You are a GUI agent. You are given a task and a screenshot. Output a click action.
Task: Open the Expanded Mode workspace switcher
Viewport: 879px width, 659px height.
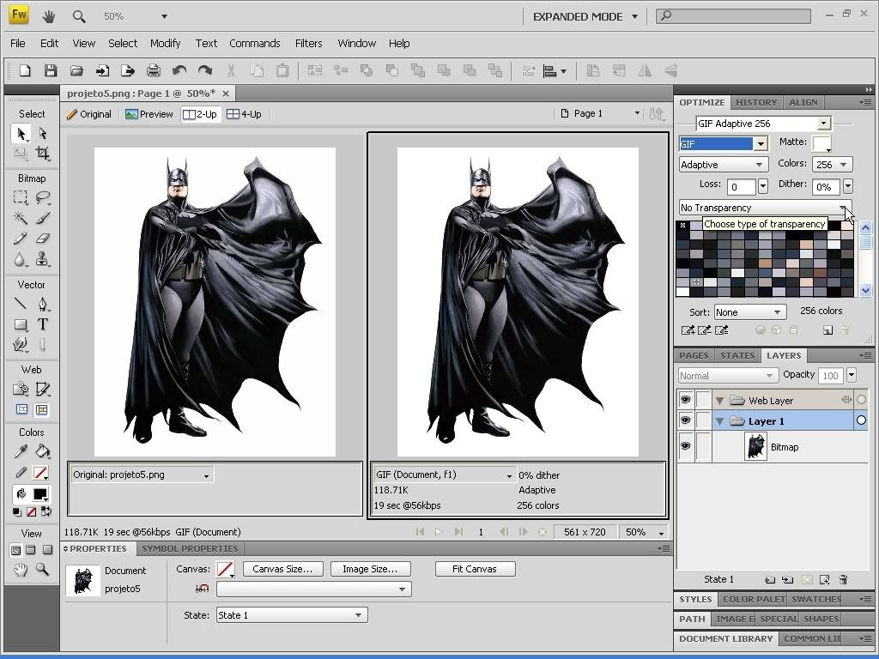click(x=585, y=17)
